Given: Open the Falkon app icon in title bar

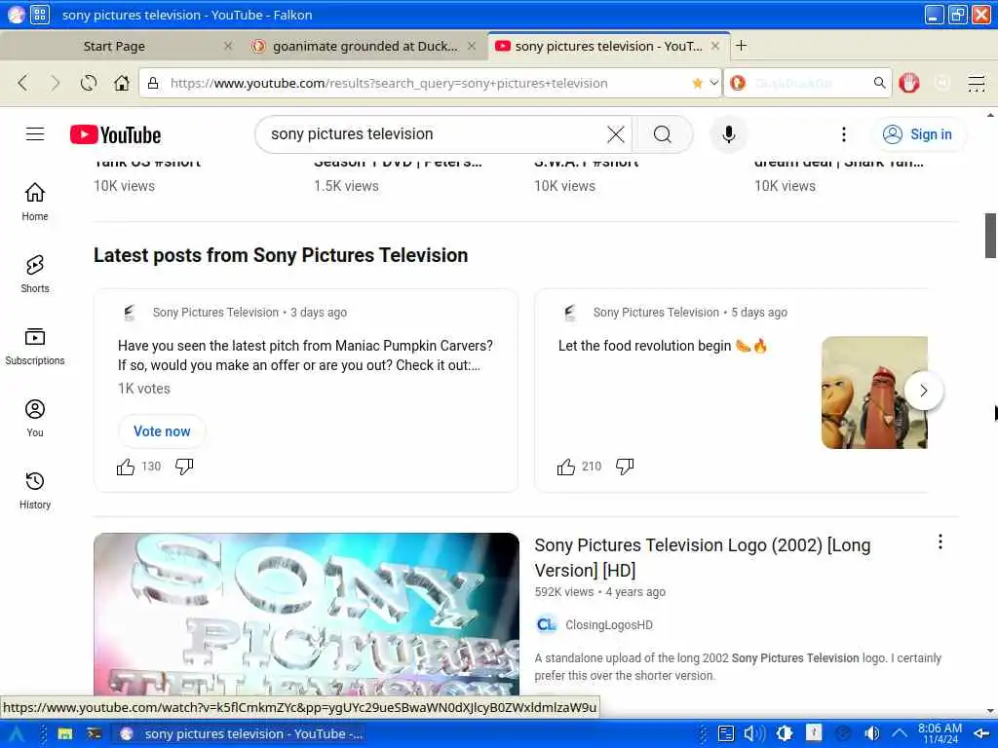Looking at the screenshot, I should tap(16, 14).
